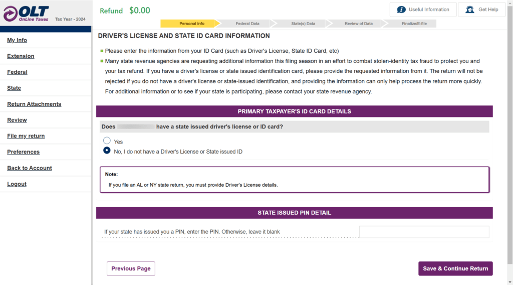Open the Preferences sidebar link
The width and height of the screenshot is (513, 285).
pos(23,152)
